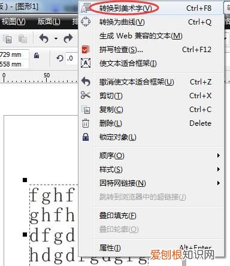Click the fit text to frame icon
This screenshot has width=230, height=266.
pyautogui.click(x=86, y=63)
